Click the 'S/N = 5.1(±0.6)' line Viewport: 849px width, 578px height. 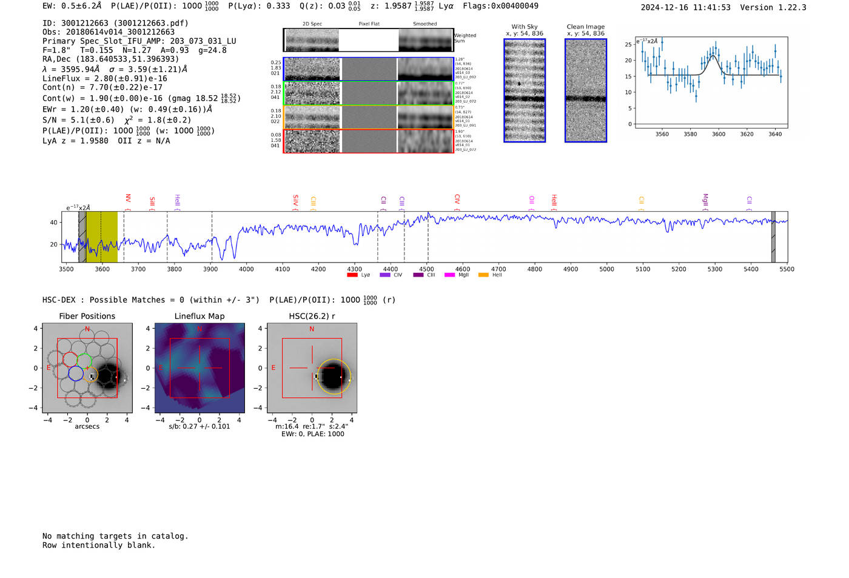(116, 120)
